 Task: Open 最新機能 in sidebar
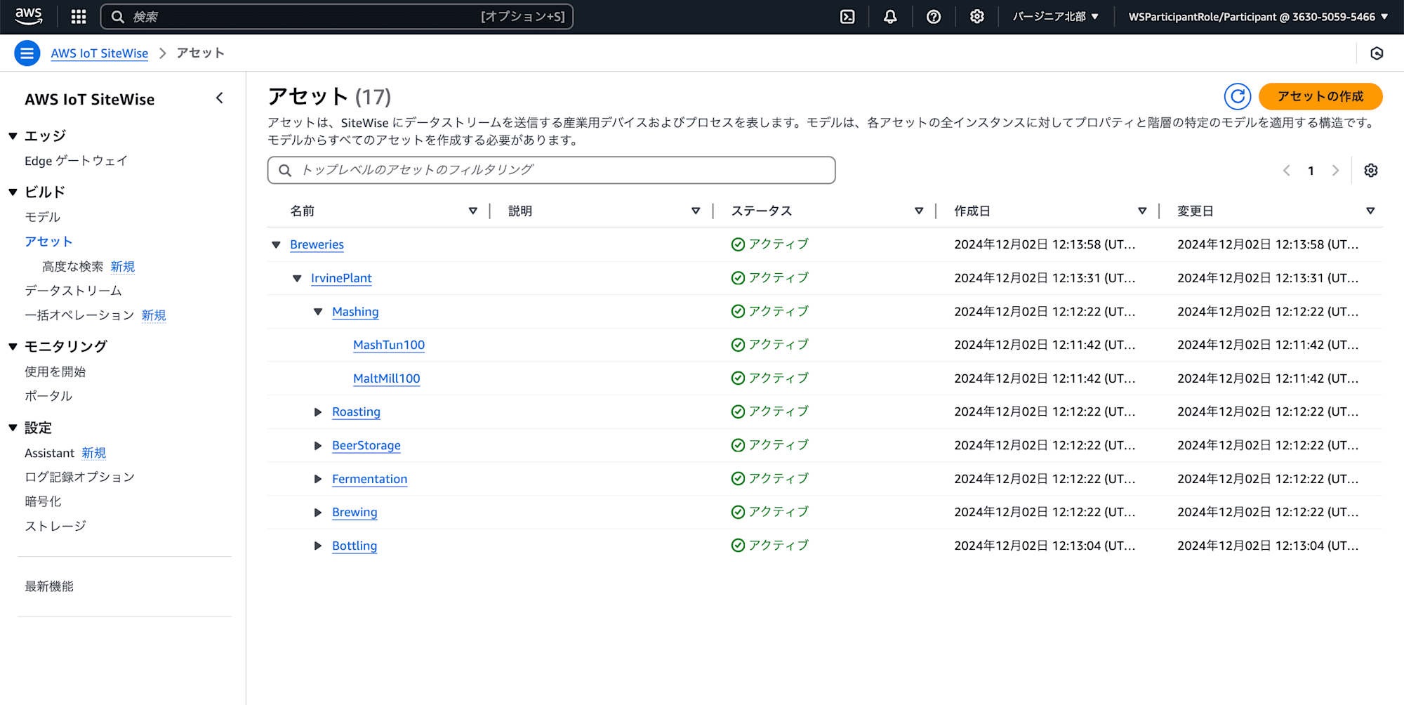click(x=49, y=586)
